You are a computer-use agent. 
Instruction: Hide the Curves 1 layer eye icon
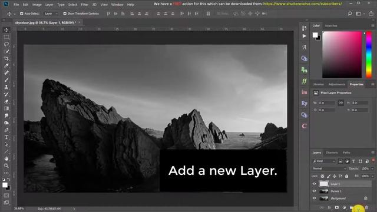point(314,191)
